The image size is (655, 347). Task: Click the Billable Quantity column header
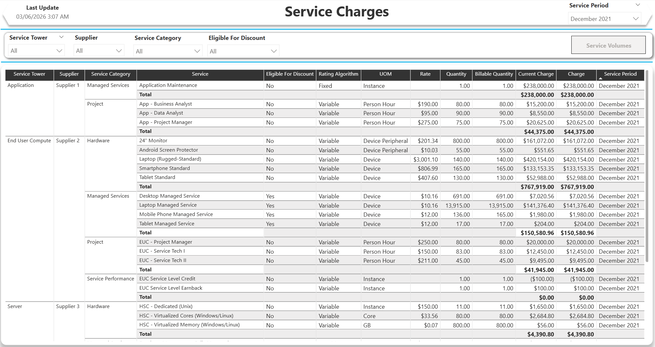[x=494, y=74]
